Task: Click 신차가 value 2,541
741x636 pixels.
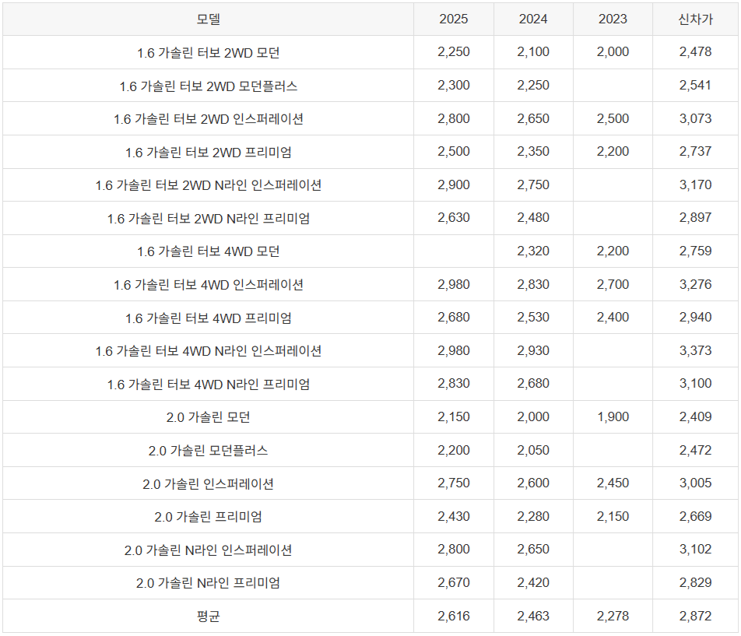Action: [695, 85]
